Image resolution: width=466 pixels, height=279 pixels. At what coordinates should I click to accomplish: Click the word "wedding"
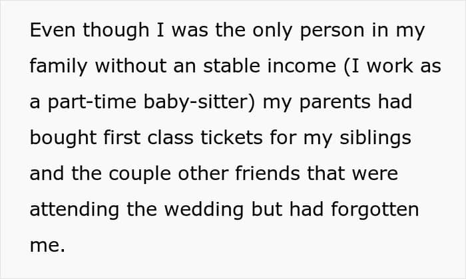(204, 211)
